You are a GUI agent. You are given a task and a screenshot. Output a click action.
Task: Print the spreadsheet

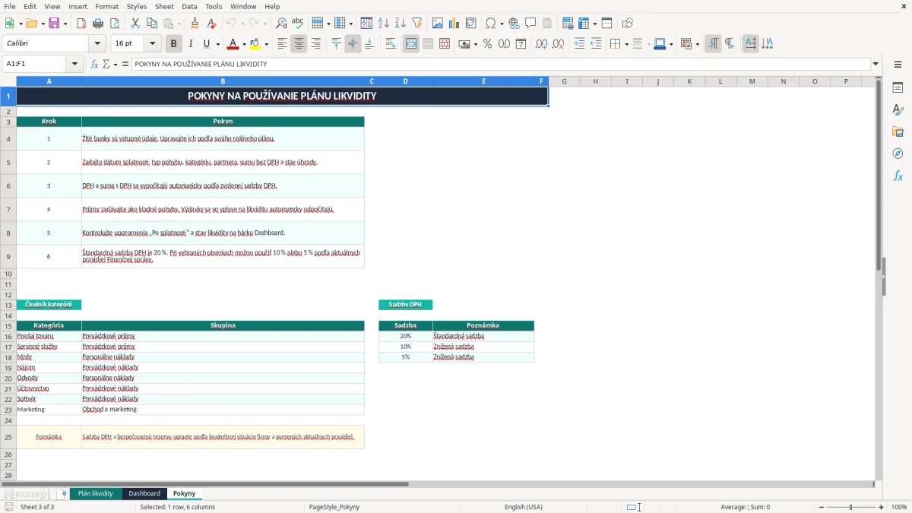98,24
